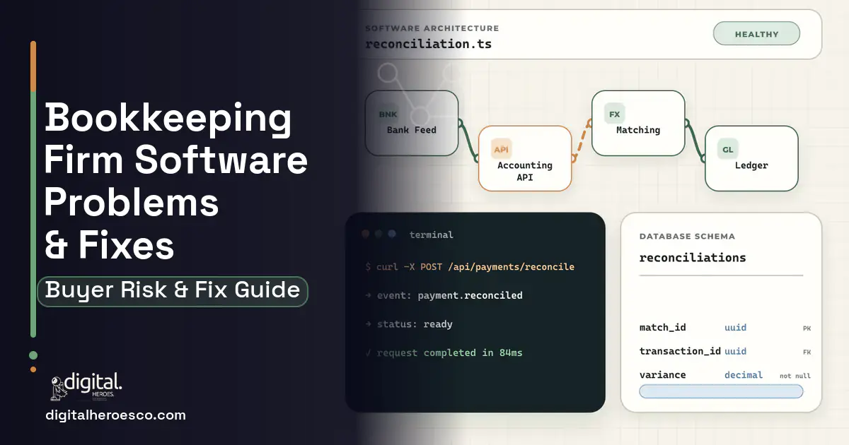Click the DATABASE SCHEMA label
This screenshot has height=445, width=849.
(687, 237)
